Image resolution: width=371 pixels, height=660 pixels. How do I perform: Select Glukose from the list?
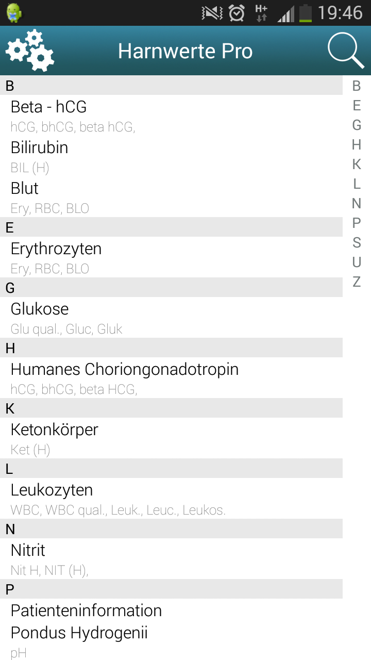click(171, 318)
